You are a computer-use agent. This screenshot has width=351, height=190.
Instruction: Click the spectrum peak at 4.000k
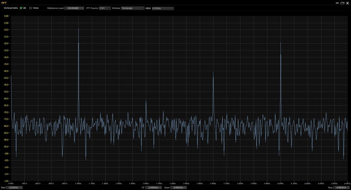click(x=281, y=43)
